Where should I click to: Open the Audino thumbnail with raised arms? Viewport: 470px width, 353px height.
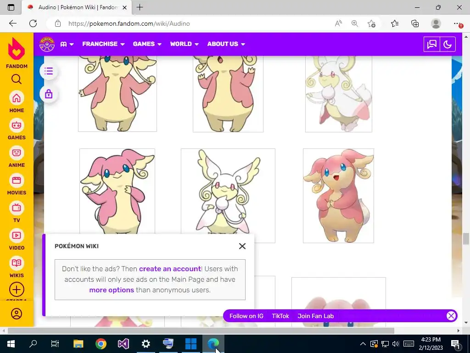click(228, 94)
